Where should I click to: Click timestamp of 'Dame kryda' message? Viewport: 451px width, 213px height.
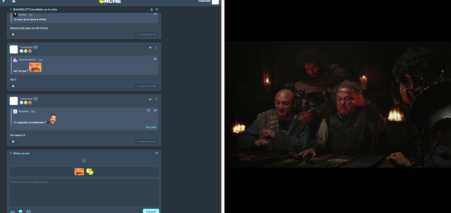(x=146, y=34)
